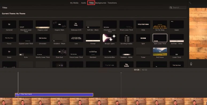Viewport: 207px width, 105px height.
Task: Click the Current Theme: No Theme label
Action: pos(14,13)
